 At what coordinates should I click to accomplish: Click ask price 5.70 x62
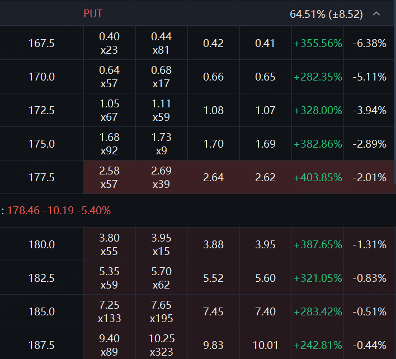161,278
